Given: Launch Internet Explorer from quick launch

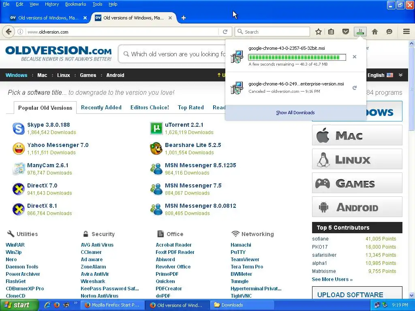Looking at the screenshot, I should pyautogui.click(x=47, y=305).
